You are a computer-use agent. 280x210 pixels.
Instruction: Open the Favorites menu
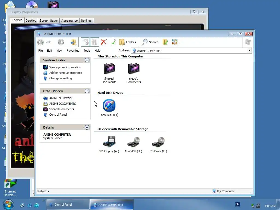click(73, 51)
